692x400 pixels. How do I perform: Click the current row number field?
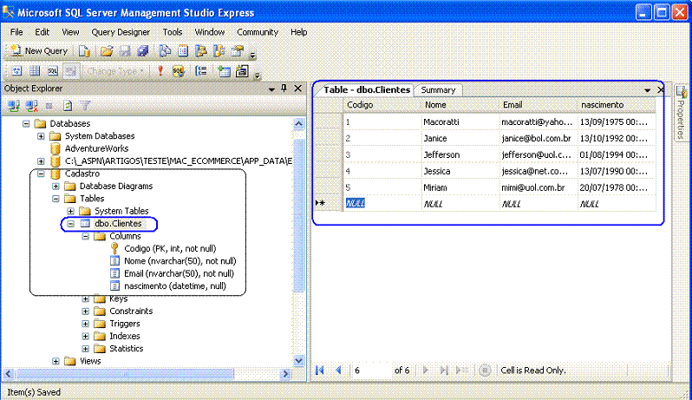[x=371, y=370]
